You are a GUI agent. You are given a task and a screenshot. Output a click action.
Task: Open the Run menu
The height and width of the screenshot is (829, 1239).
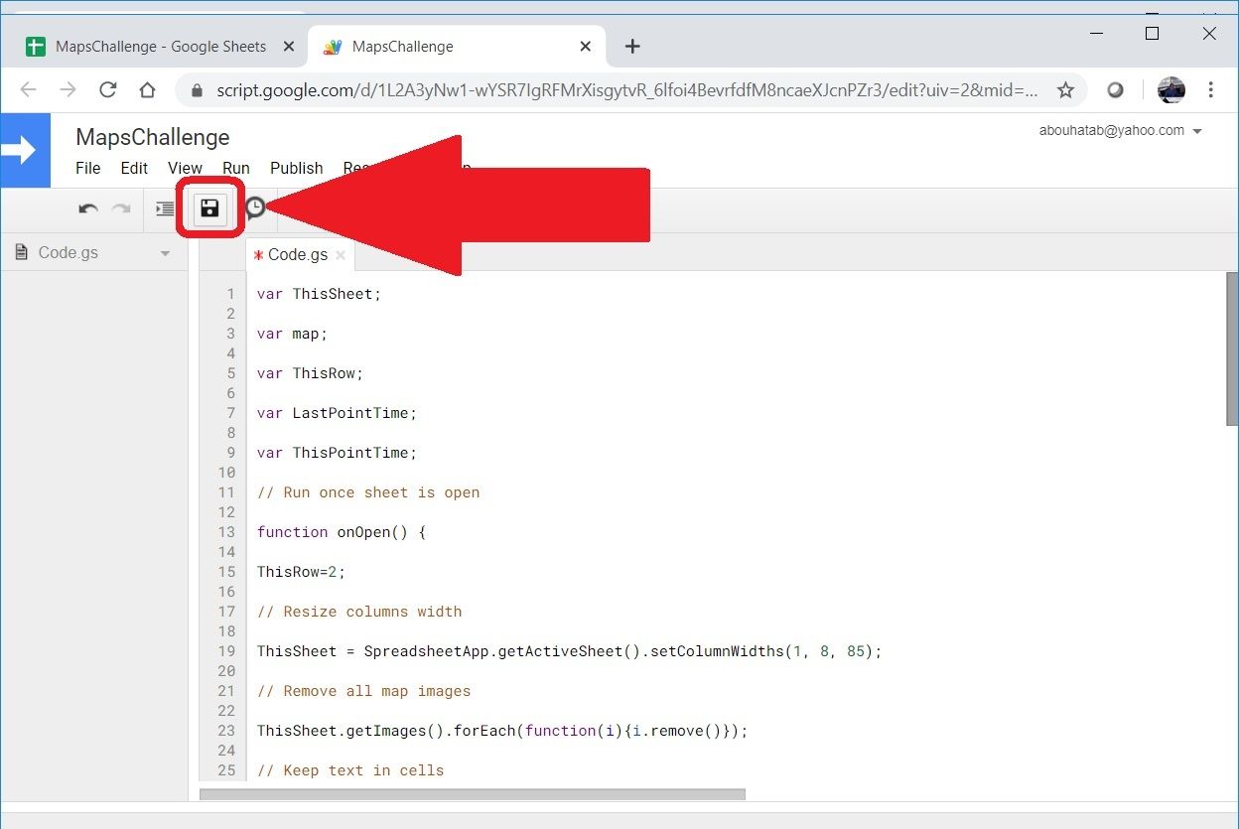[x=236, y=168]
